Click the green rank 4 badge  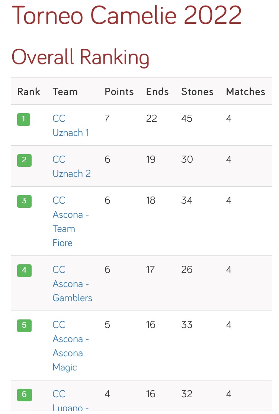click(24, 270)
